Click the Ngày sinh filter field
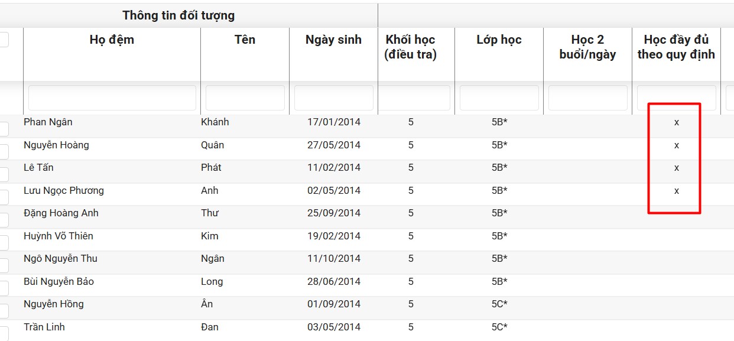Screen dimensions: 734x341 [x=333, y=98]
